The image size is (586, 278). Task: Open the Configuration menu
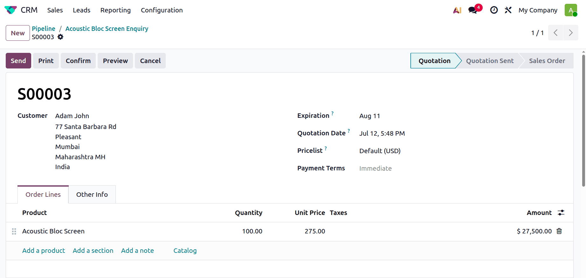pos(162,10)
